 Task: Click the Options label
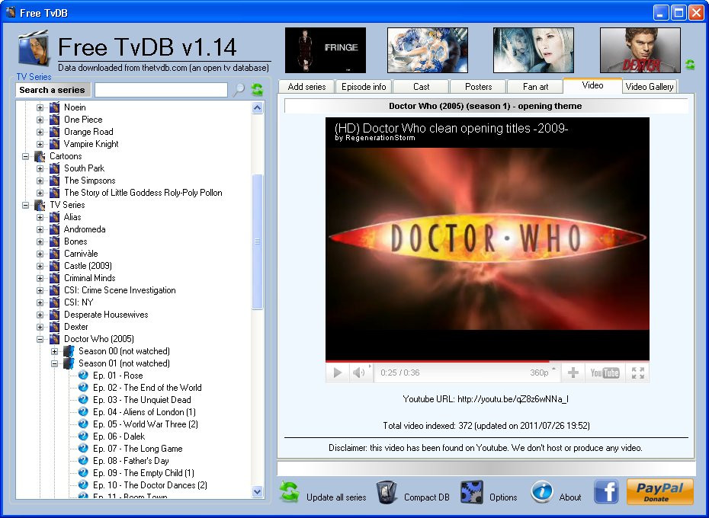(503, 497)
